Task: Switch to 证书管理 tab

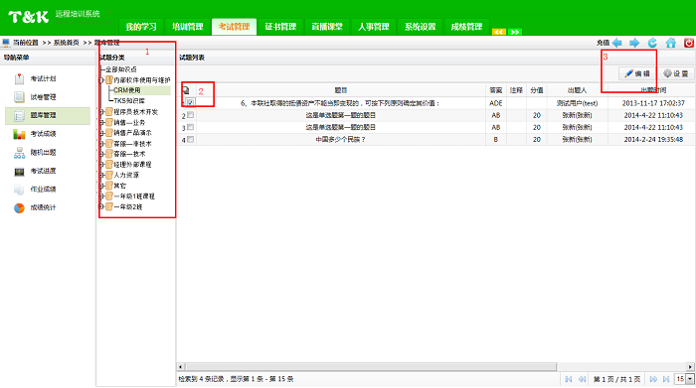Action: point(280,27)
